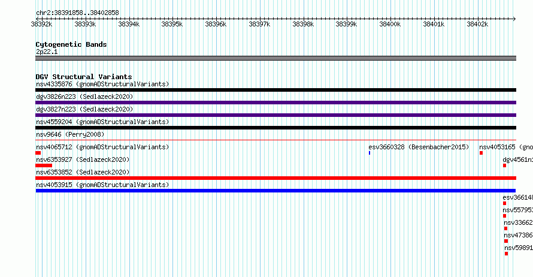This screenshot has width=533, height=277.
Task: Open variant label nsv6353852 (Sedlazeck2020)
Action: [83, 172]
